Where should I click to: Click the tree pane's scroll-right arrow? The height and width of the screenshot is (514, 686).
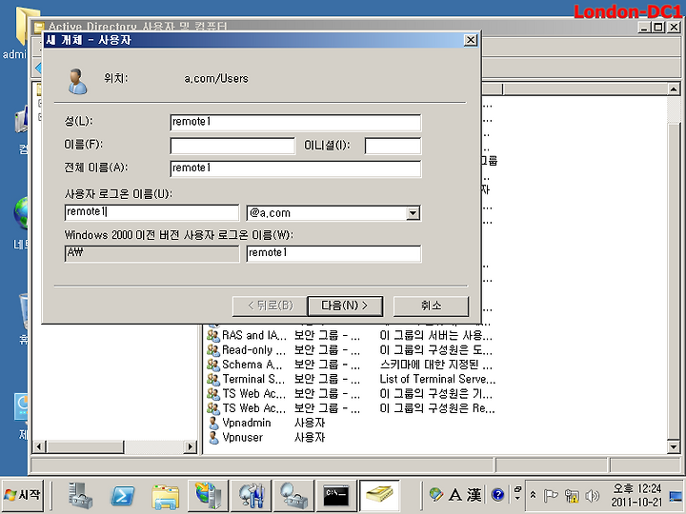click(x=191, y=446)
